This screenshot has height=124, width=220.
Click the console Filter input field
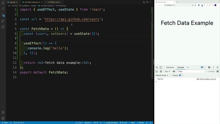pyautogui.click(x=191, y=71)
